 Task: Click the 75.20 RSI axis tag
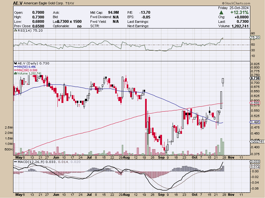(x=255, y=38)
